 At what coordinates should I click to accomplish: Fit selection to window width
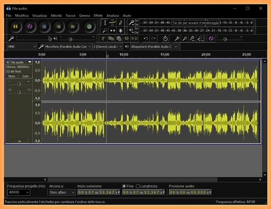pos(192,39)
